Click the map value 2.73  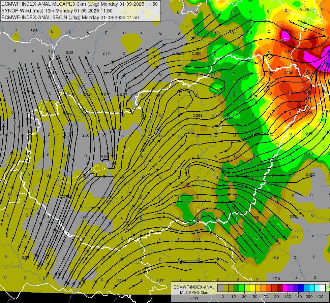coord(216,115)
